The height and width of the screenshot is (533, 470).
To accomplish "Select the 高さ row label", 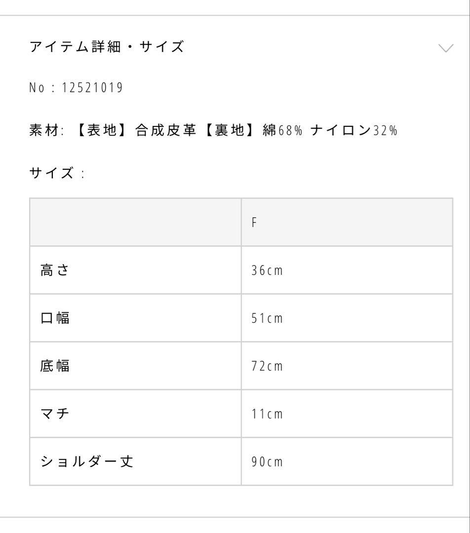I will coord(55,270).
